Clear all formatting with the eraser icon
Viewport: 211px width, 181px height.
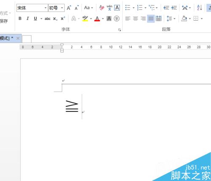pos(102,8)
